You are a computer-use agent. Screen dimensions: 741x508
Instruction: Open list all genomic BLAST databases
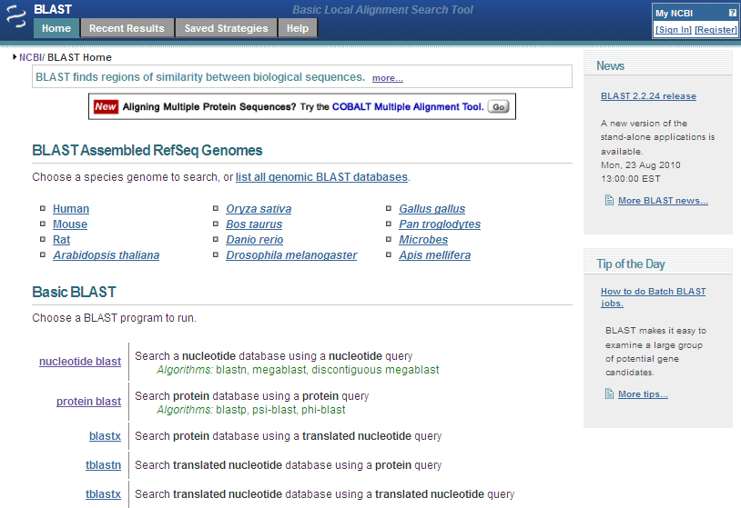tap(321, 177)
